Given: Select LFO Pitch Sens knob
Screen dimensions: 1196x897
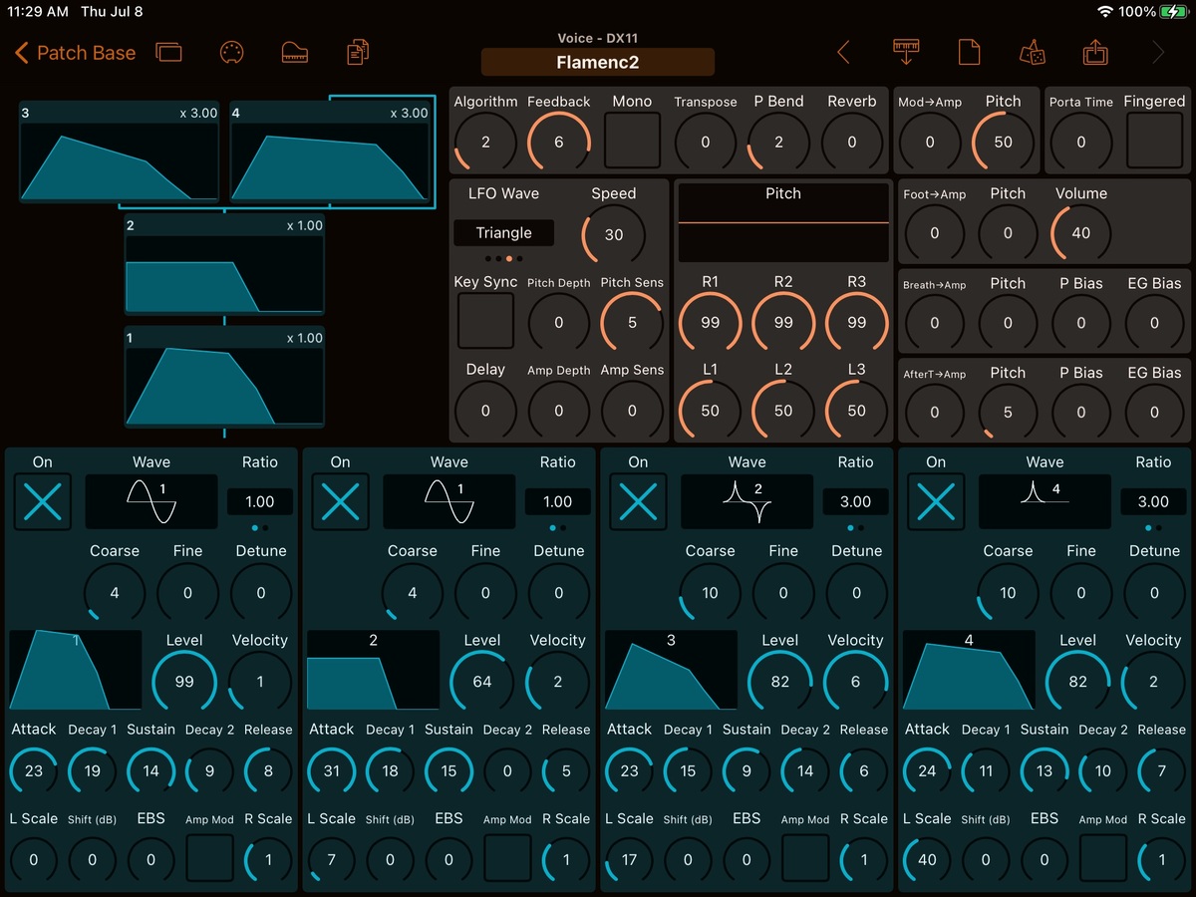Looking at the screenshot, I should click(632, 323).
